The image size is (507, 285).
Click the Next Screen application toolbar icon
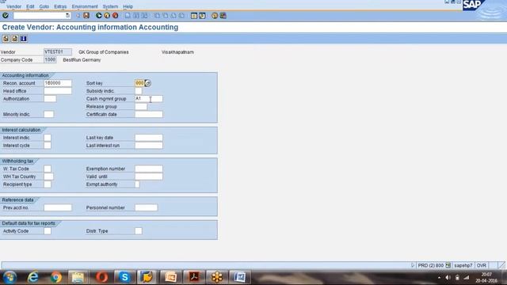(14, 39)
